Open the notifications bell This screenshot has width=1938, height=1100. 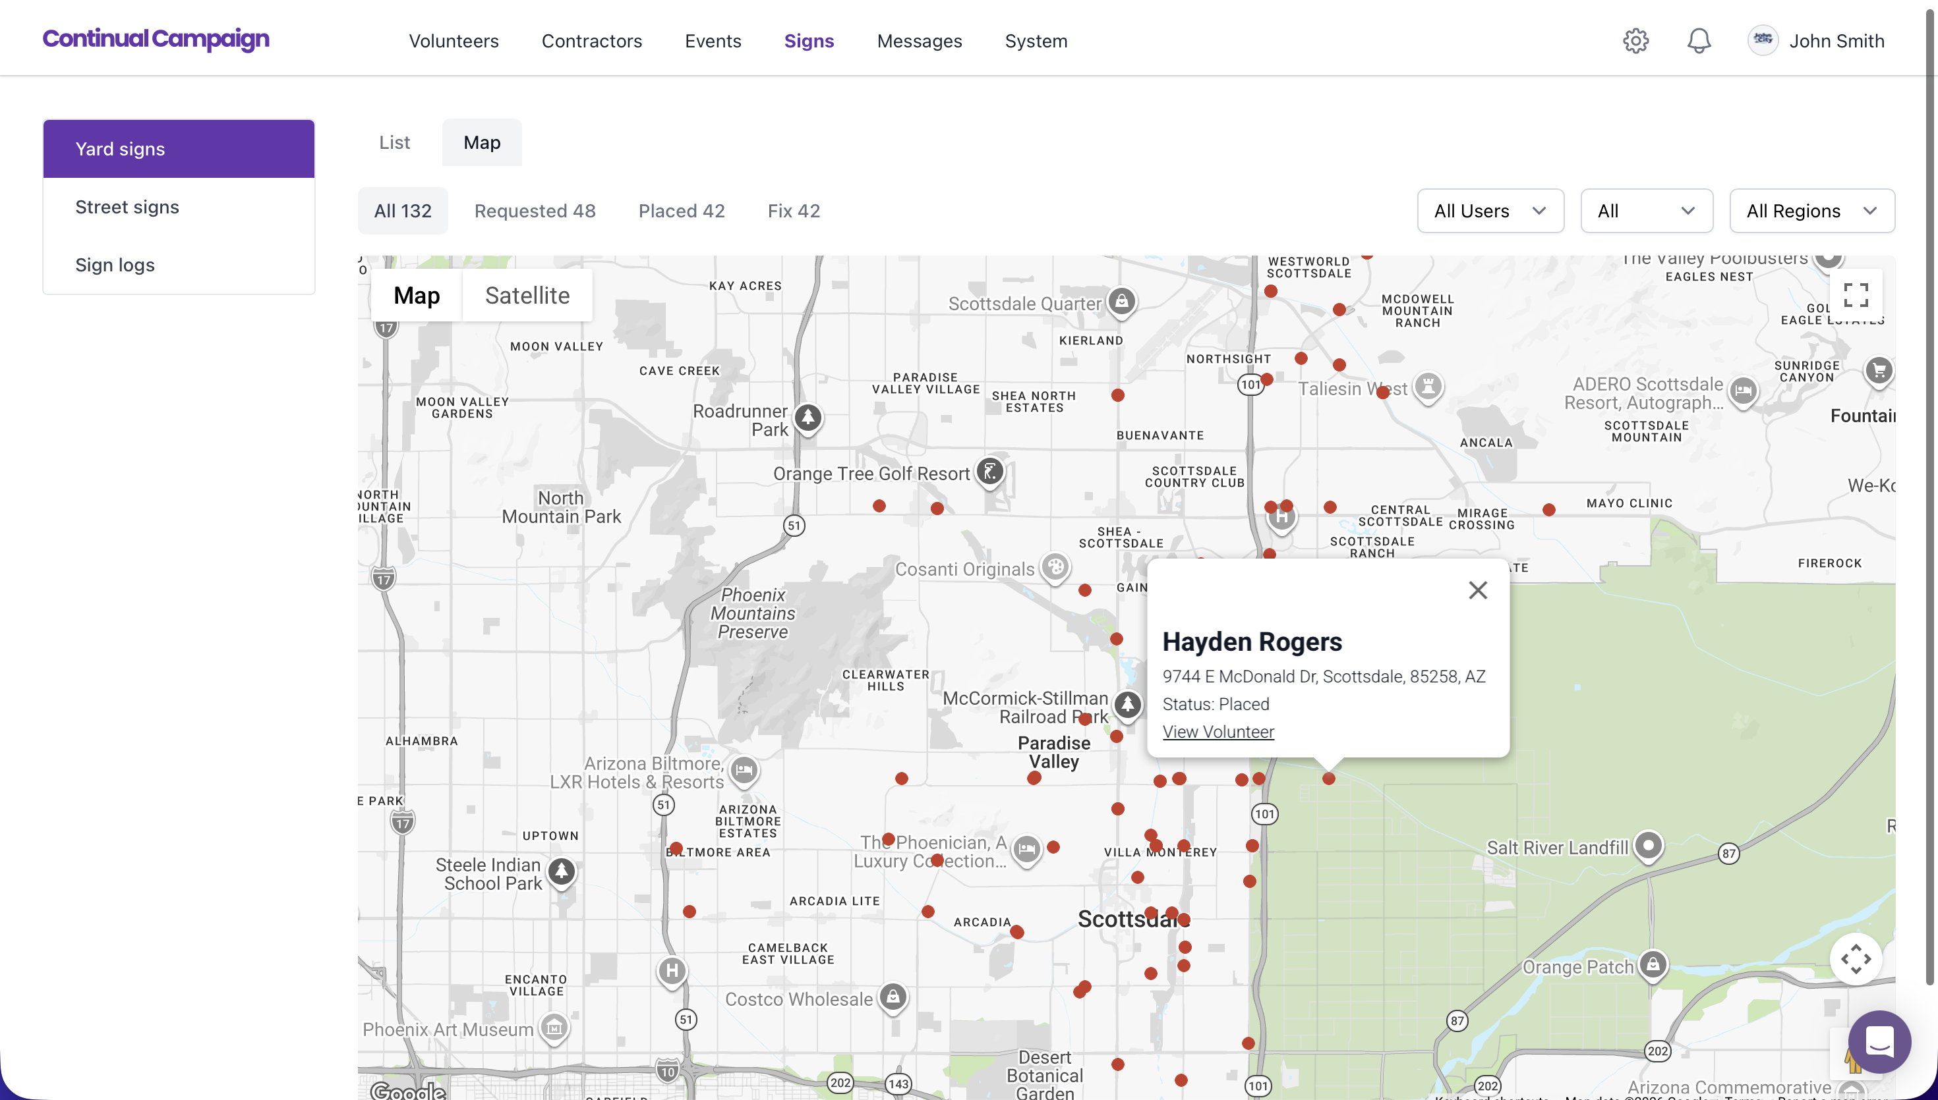click(1699, 41)
